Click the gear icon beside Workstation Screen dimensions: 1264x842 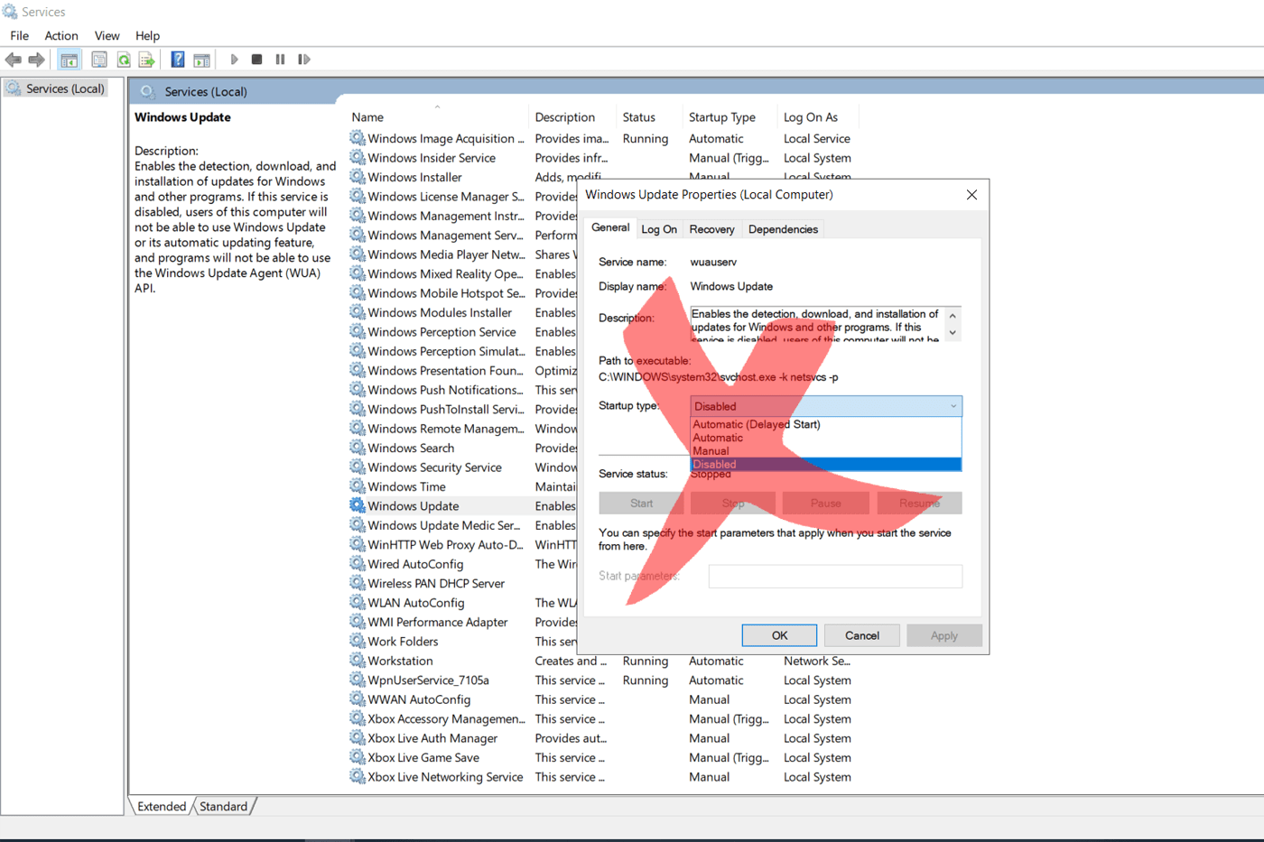pos(358,661)
